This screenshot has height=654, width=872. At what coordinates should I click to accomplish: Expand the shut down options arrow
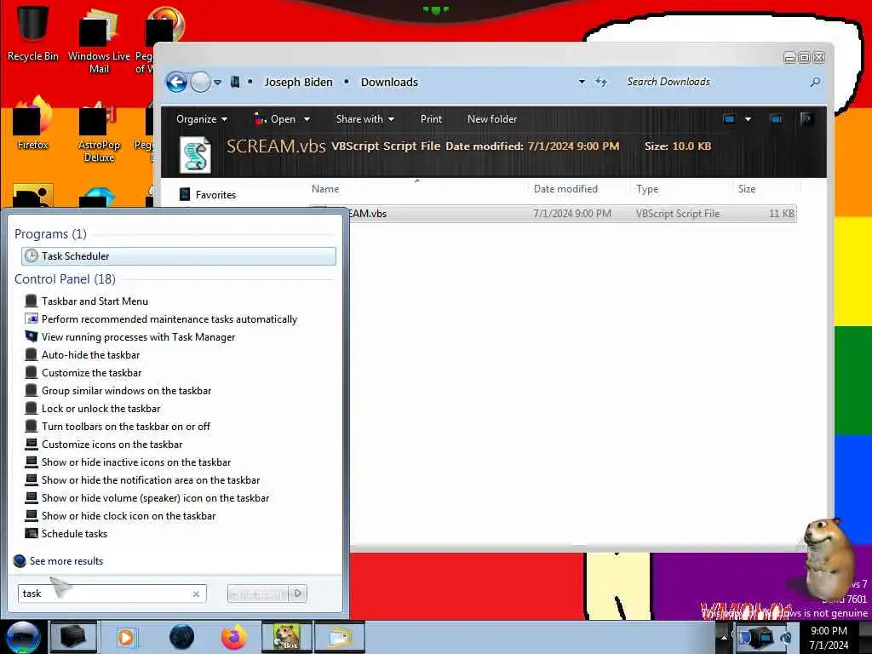[298, 594]
